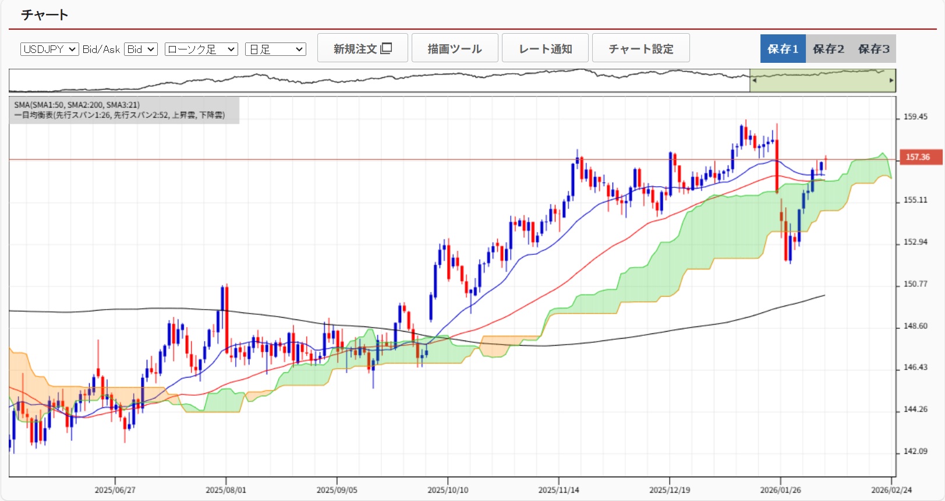Switch to the 保存3 tab

click(x=873, y=49)
